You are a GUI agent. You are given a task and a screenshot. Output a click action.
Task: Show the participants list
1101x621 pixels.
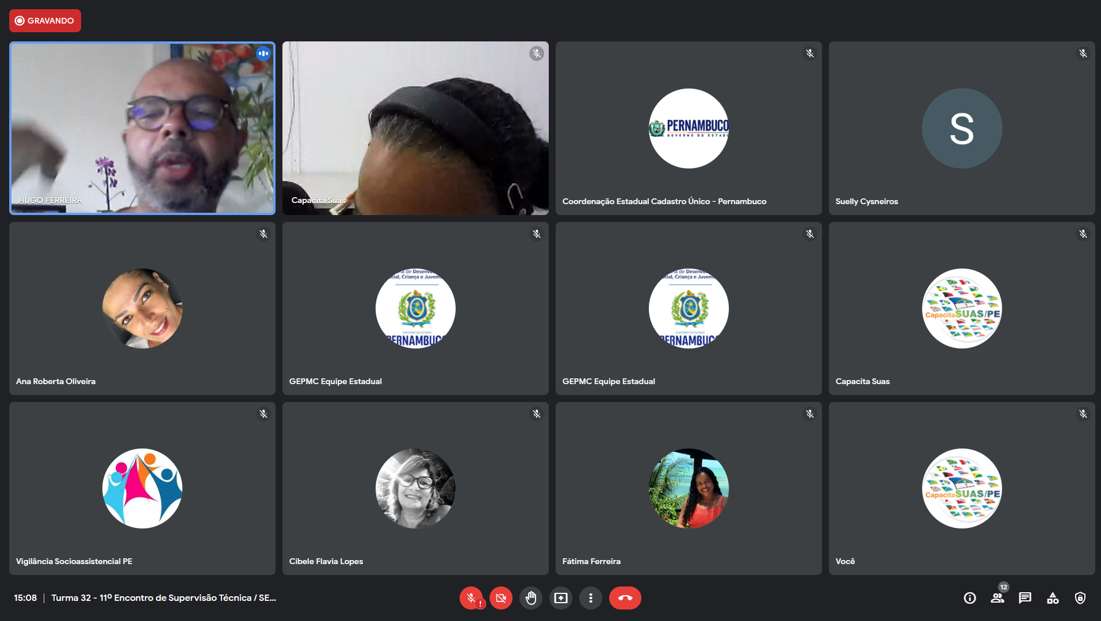(x=997, y=598)
